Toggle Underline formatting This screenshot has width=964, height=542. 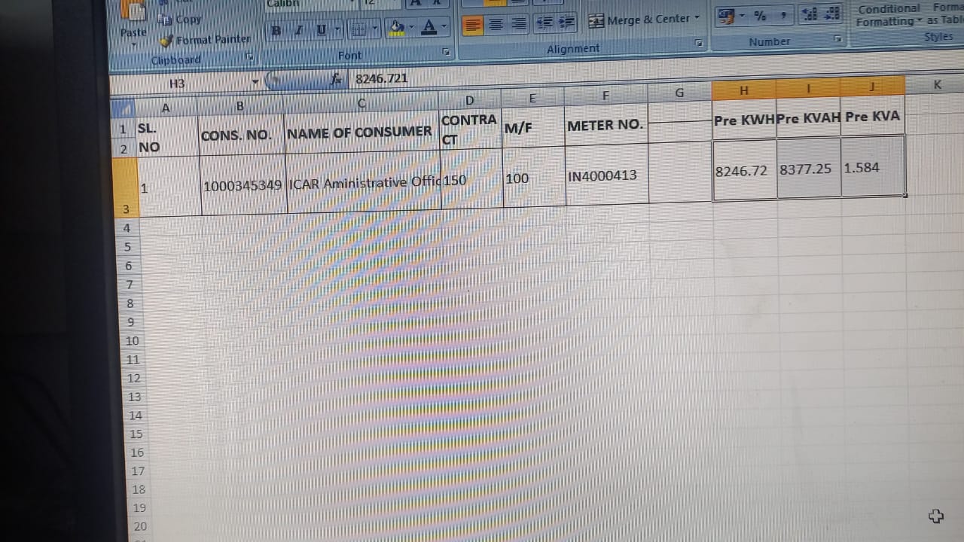[321, 30]
